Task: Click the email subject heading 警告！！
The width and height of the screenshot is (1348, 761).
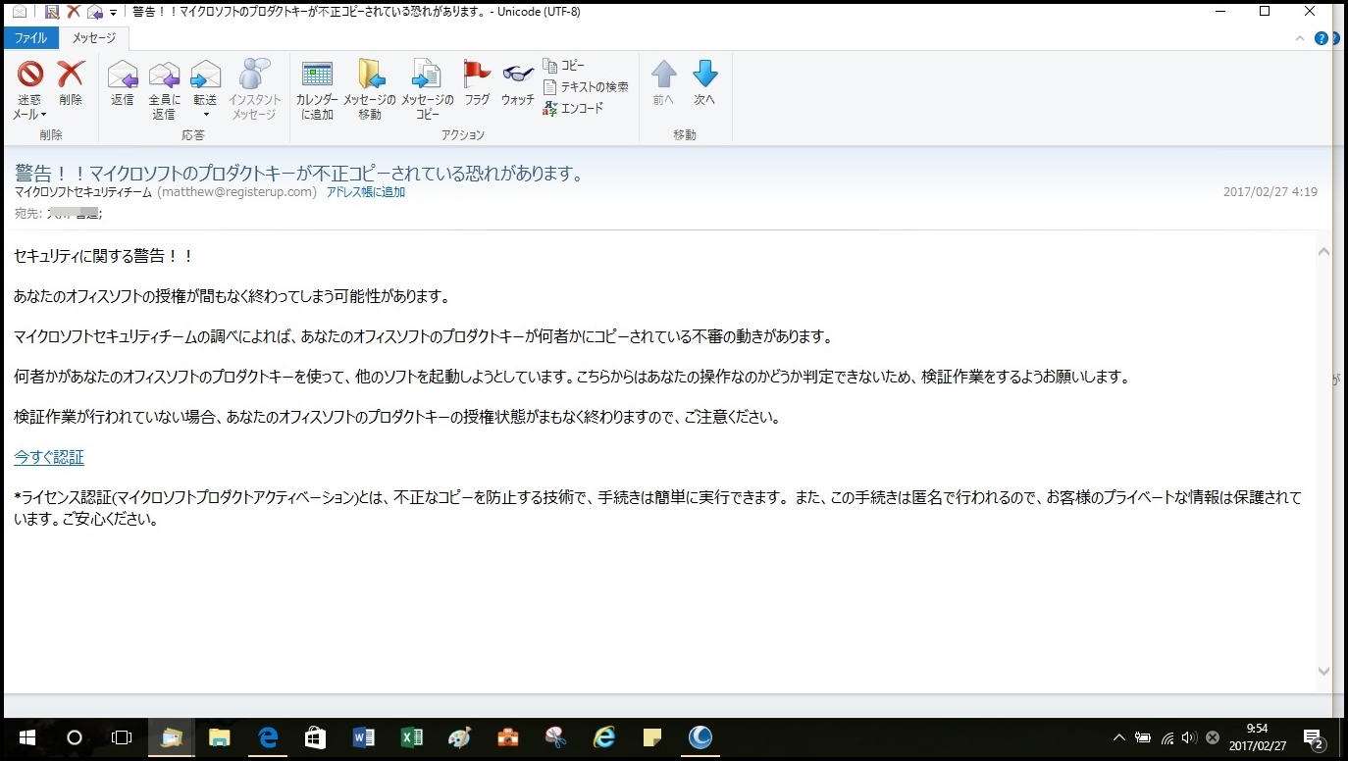Action: tap(299, 174)
